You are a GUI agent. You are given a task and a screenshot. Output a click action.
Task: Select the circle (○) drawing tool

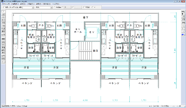click(x=3, y=17)
